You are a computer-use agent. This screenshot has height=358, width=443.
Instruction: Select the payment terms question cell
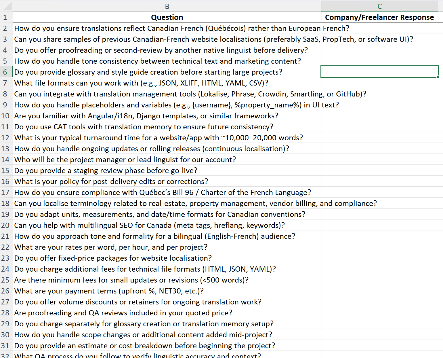pyautogui.click(x=167, y=291)
